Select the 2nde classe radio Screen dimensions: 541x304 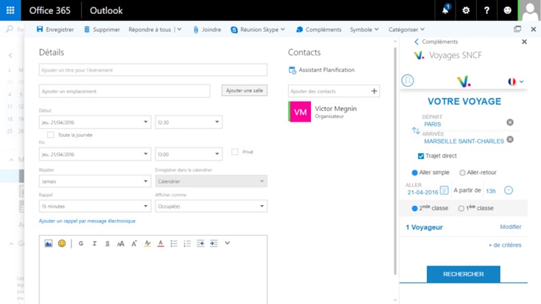[414, 209]
